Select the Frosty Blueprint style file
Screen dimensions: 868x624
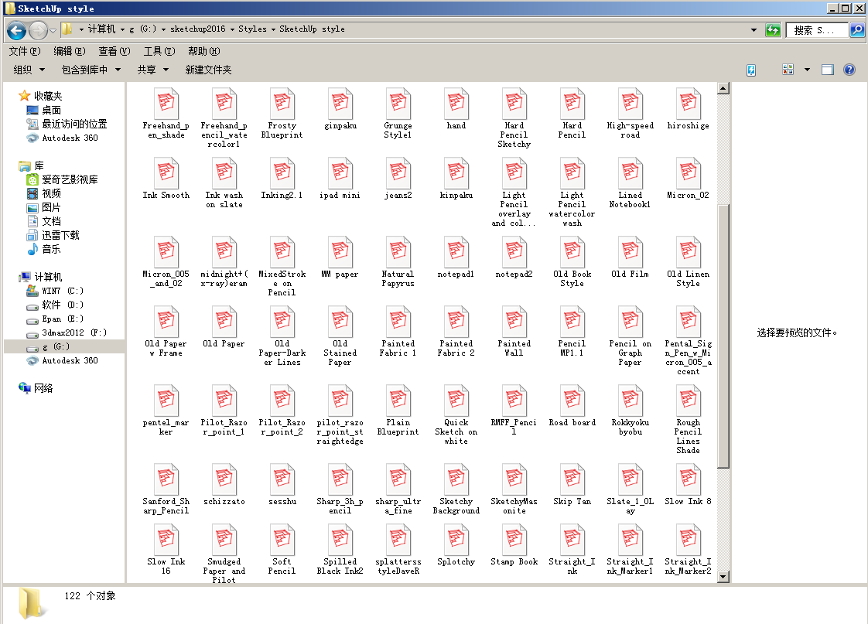[x=282, y=114]
